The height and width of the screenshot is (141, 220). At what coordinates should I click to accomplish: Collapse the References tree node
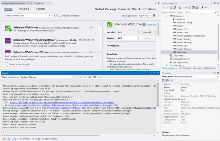pos(167,16)
